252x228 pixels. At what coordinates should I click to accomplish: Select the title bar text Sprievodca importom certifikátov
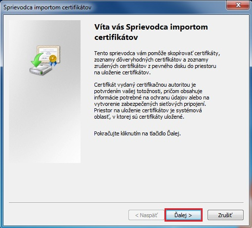(47, 7)
